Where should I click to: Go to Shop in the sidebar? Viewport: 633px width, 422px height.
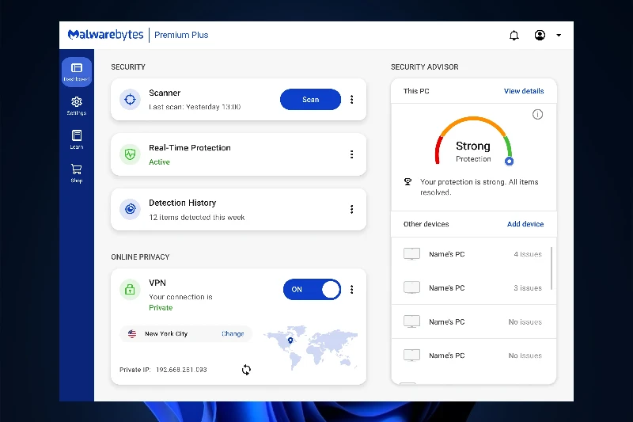pos(77,173)
